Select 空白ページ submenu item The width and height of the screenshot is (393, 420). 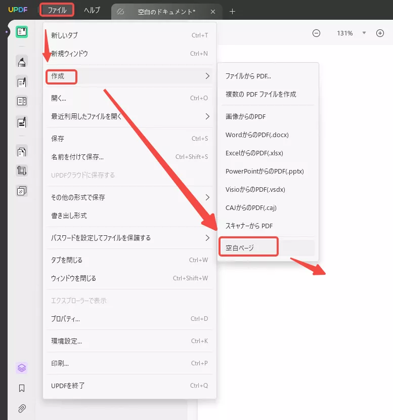point(268,248)
